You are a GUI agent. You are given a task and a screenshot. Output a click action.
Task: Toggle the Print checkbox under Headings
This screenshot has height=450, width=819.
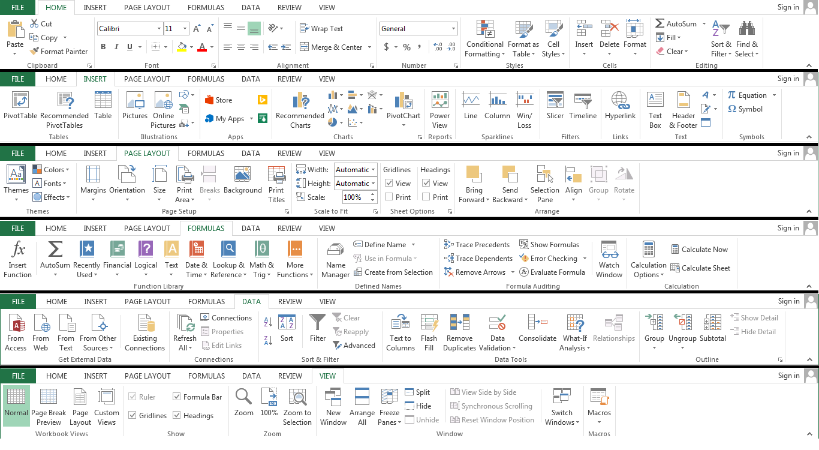426,197
